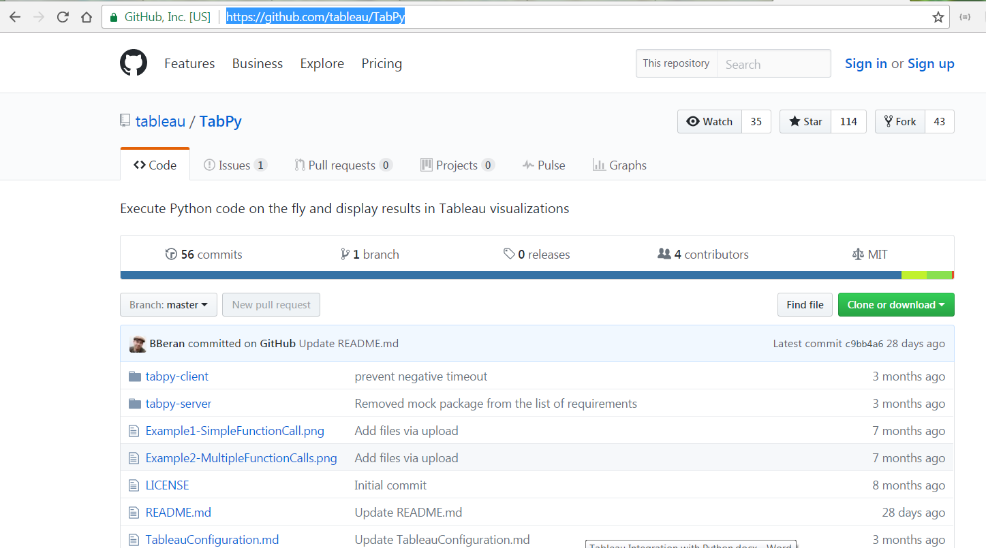
Task: Click the Sign up link
Action: 931,63
